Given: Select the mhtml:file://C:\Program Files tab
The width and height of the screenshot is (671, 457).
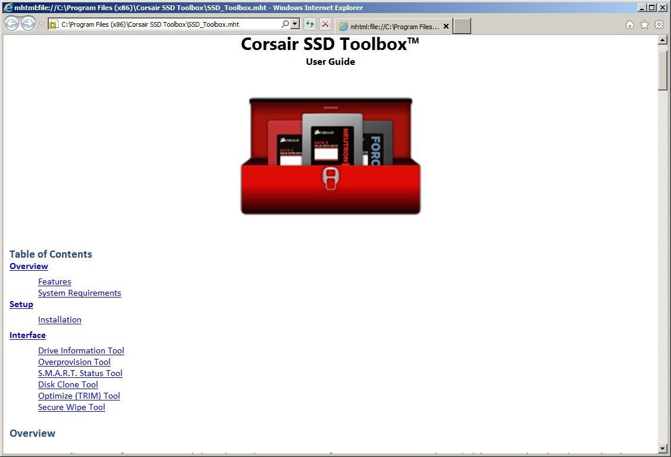Looking at the screenshot, I should pyautogui.click(x=394, y=26).
